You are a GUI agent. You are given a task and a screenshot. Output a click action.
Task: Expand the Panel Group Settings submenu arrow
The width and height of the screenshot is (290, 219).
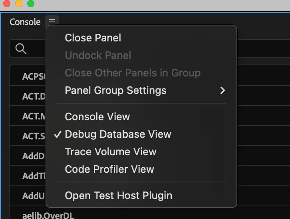tap(222, 91)
